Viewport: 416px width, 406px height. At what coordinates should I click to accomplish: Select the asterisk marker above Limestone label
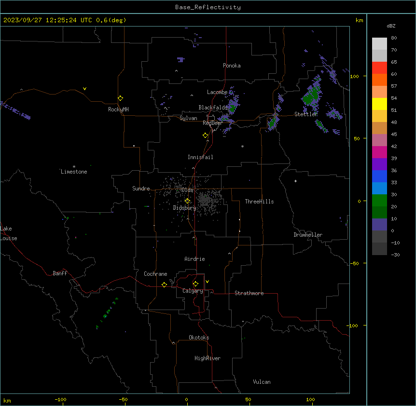[x=74, y=167]
